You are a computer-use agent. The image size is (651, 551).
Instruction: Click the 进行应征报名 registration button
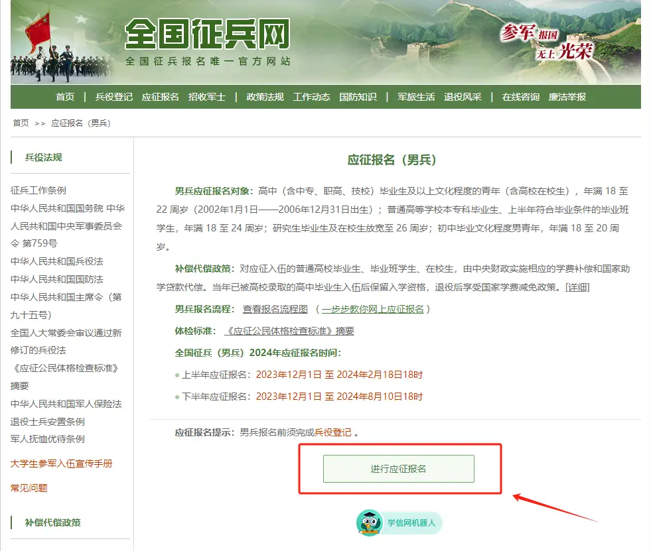click(399, 469)
